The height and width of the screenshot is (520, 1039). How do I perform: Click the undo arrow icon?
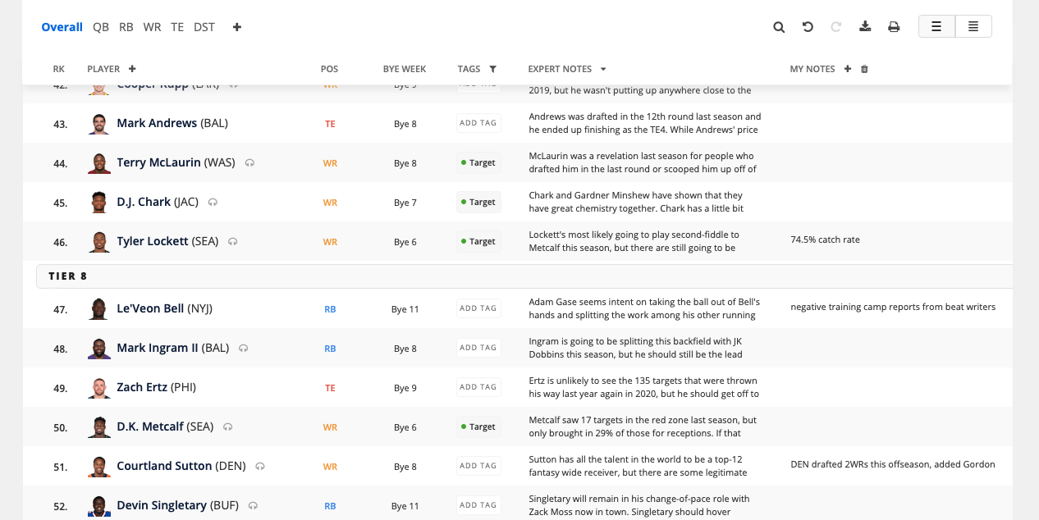pyautogui.click(x=808, y=27)
